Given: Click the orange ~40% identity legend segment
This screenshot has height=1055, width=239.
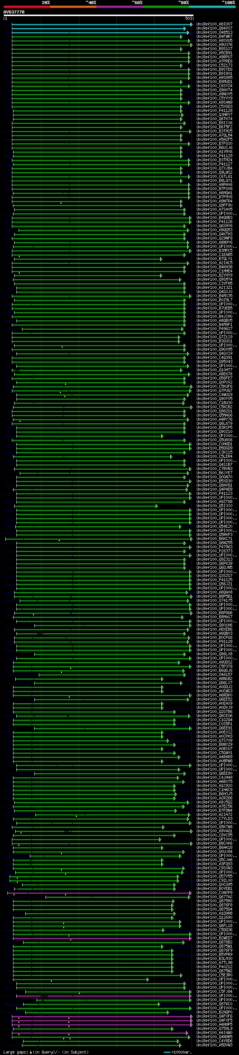Looking at the screenshot, I should pyautogui.click(x=73, y=7).
